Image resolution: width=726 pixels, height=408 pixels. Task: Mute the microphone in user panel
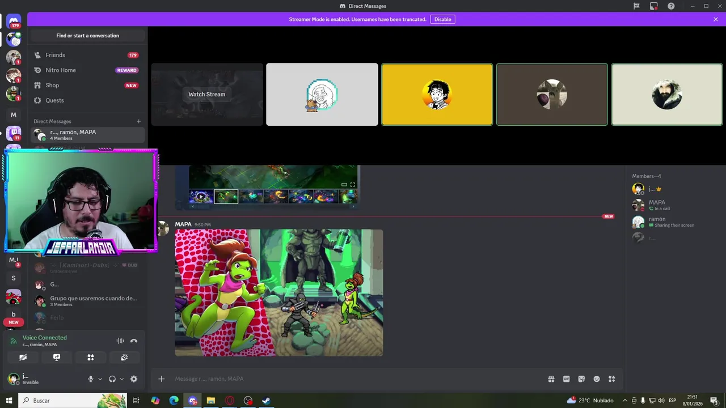coord(91,379)
